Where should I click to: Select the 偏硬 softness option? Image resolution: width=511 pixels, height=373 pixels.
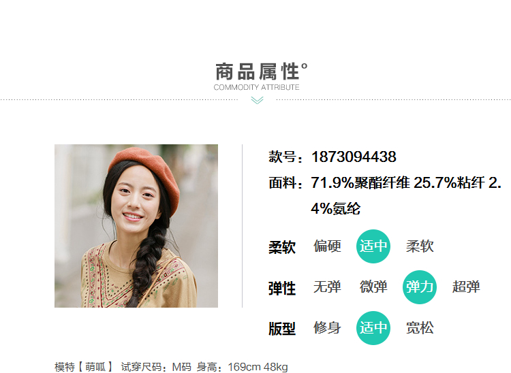(327, 246)
